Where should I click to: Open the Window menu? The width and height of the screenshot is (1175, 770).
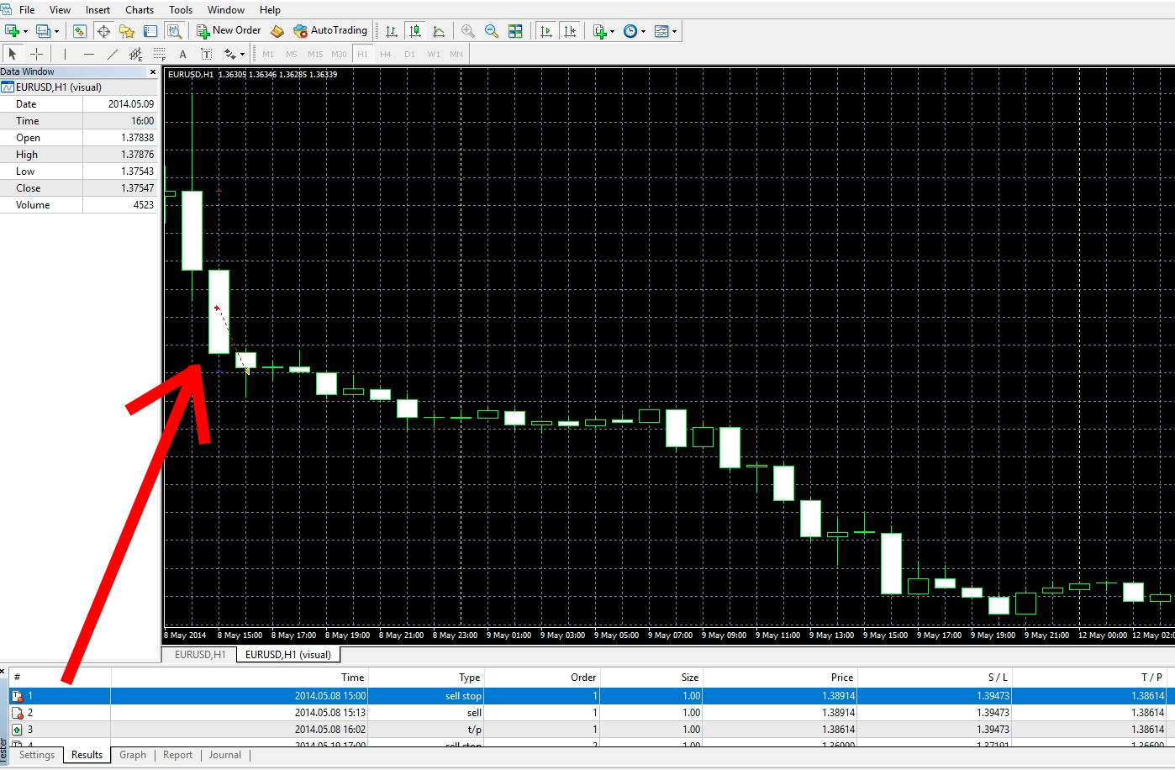point(226,10)
